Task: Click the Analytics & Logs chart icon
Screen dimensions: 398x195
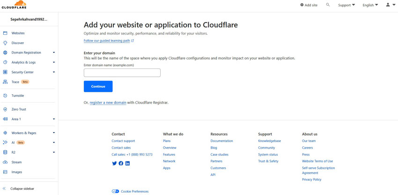Action: tap(5, 62)
